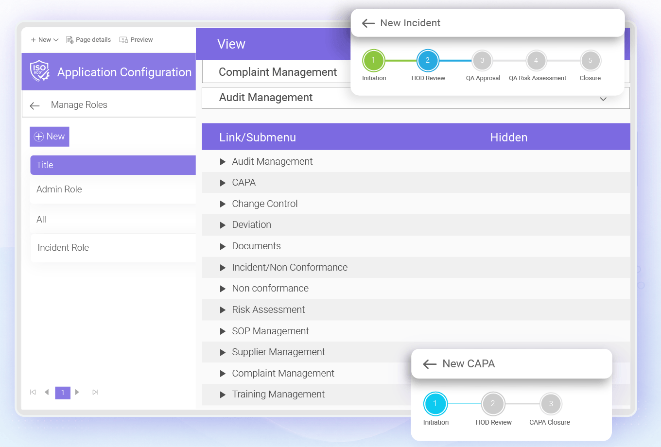Go to next roles page

[x=77, y=392]
